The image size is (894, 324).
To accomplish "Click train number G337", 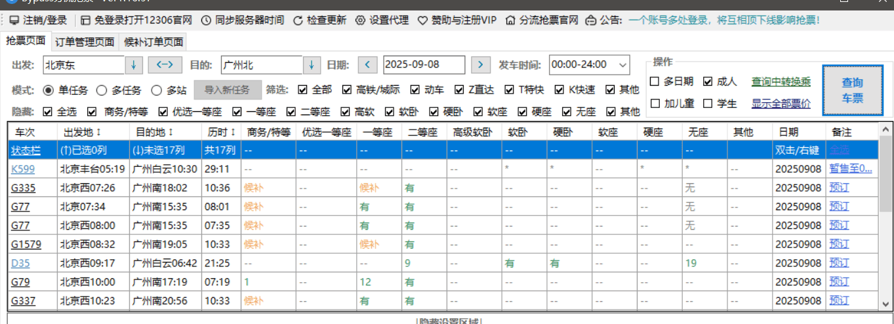I will click(23, 301).
